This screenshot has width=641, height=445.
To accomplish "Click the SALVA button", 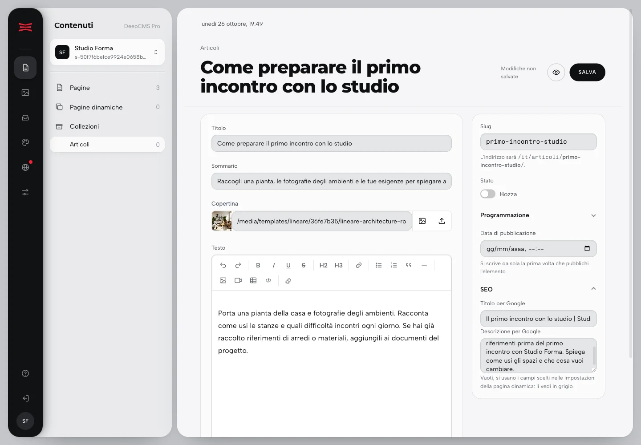I will tap(587, 72).
